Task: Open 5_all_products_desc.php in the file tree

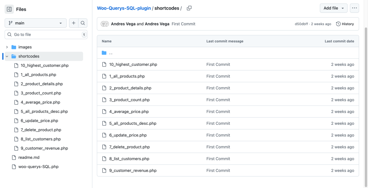Action: 44,111
